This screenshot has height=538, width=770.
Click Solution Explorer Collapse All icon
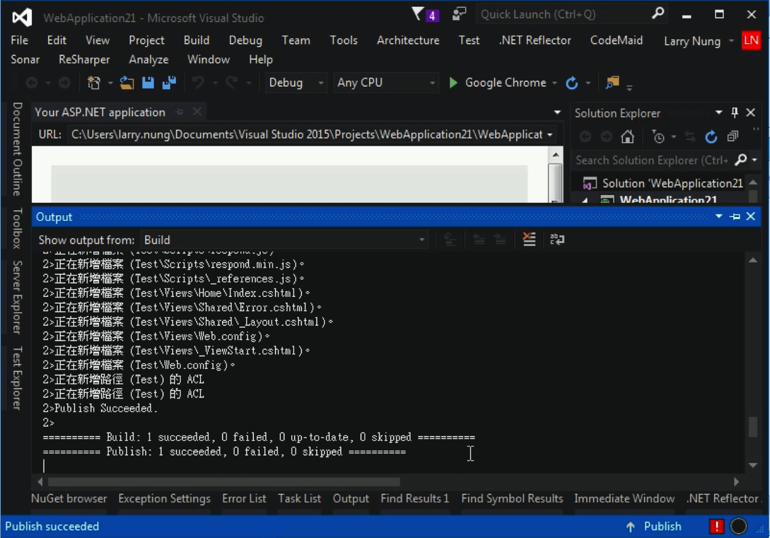732,136
